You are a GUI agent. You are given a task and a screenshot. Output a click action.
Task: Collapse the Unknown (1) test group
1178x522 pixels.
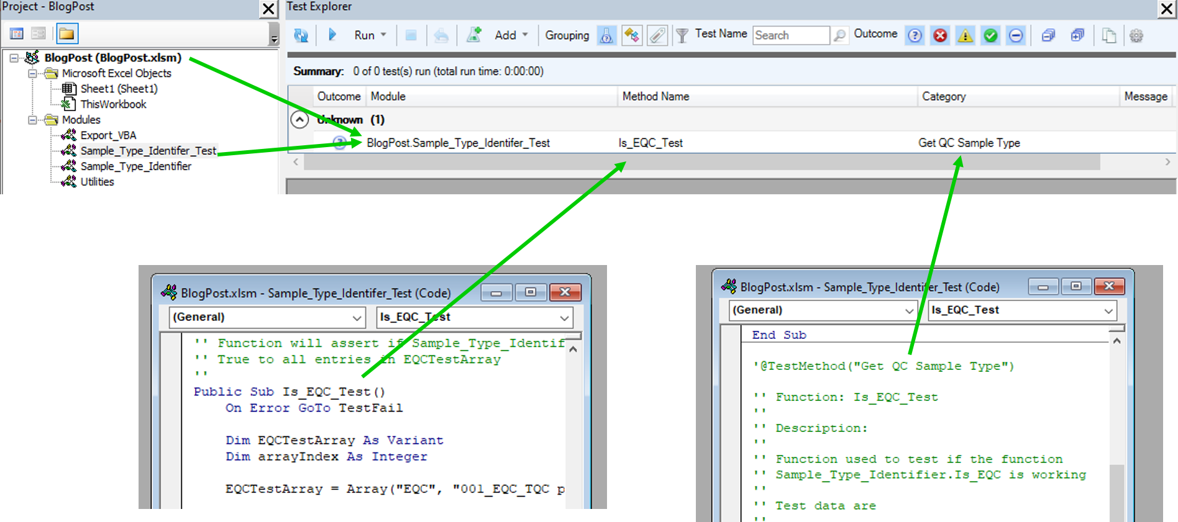coord(299,119)
